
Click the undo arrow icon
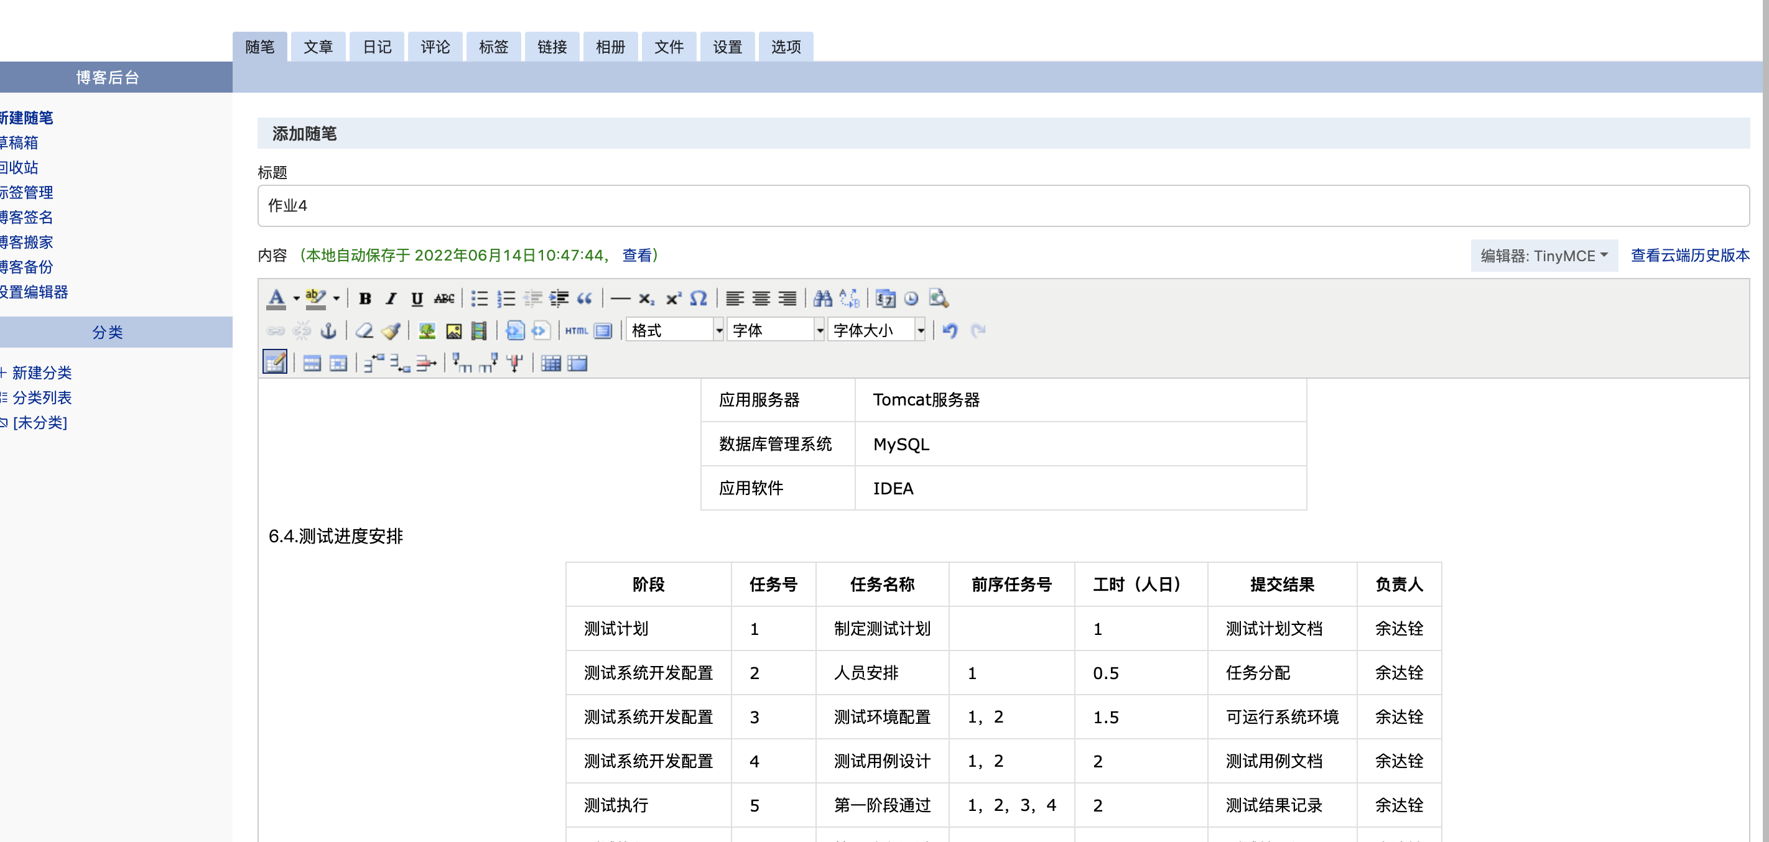tap(950, 331)
